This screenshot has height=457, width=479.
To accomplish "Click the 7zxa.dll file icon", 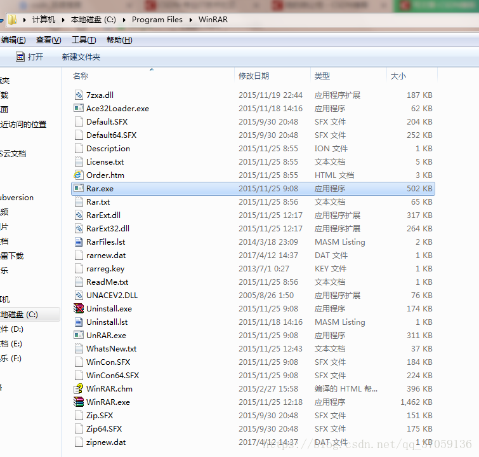I will (79, 95).
